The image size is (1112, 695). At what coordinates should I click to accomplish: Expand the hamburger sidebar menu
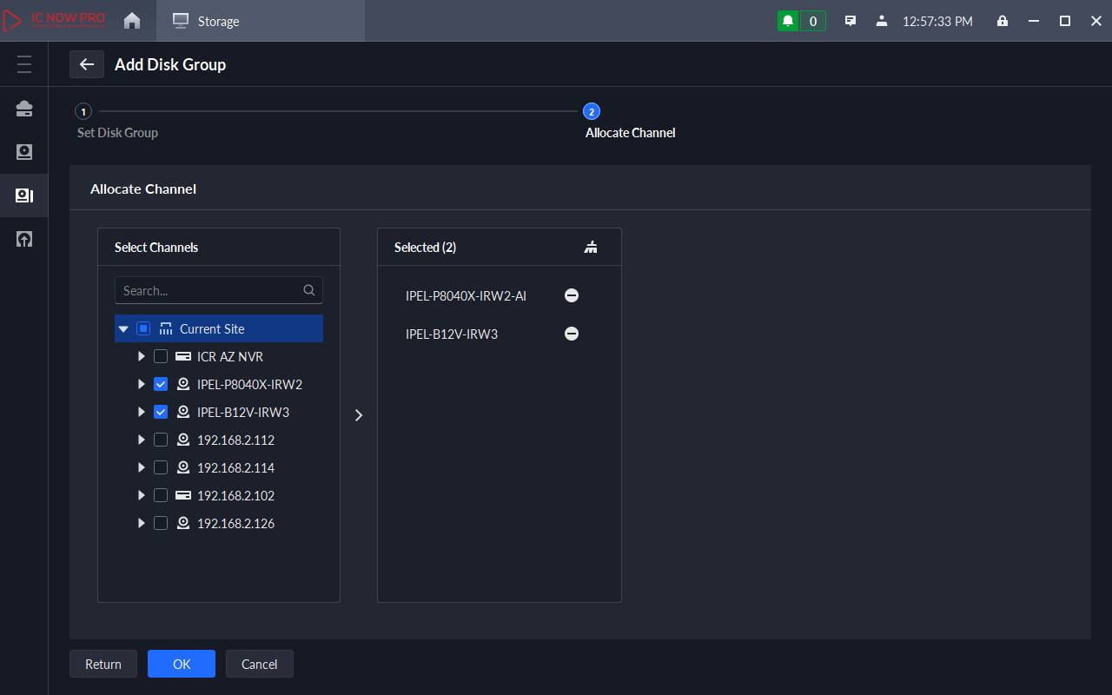point(24,64)
